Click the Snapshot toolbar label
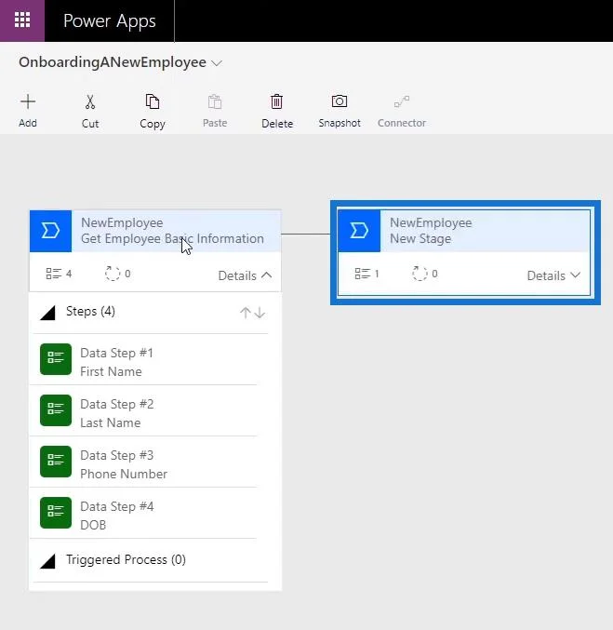Screen dimensions: 613x630 (x=340, y=123)
